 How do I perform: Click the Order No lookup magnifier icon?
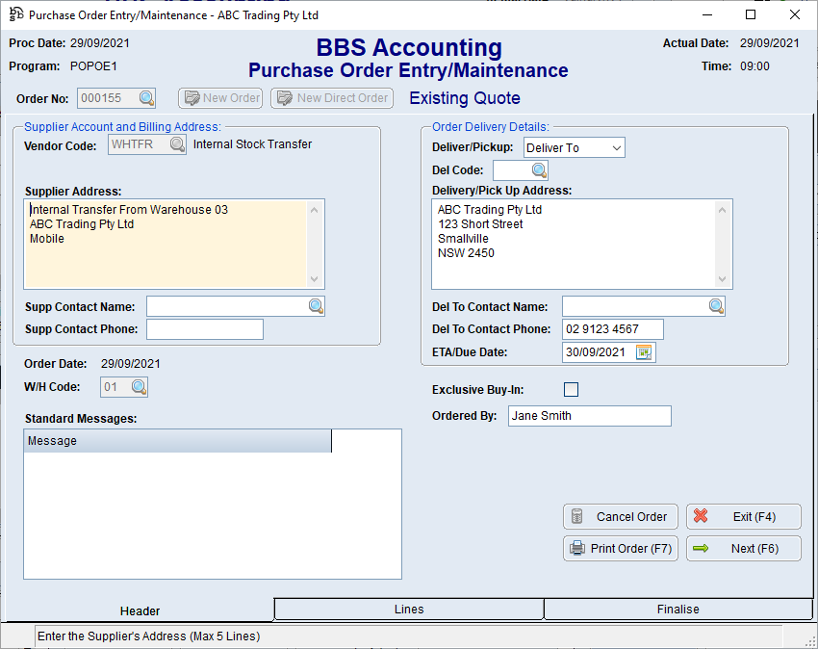(146, 98)
